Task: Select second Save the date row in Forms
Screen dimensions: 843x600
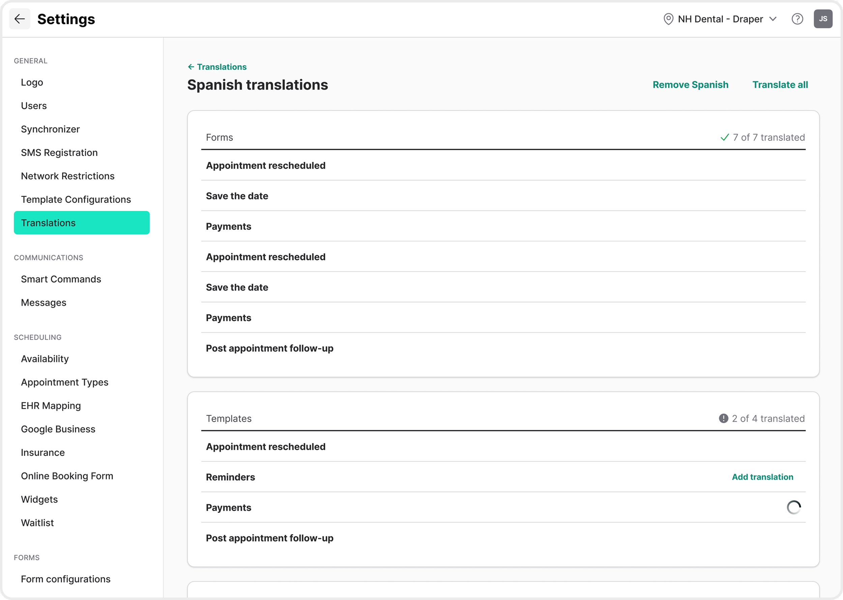Action: tap(503, 287)
